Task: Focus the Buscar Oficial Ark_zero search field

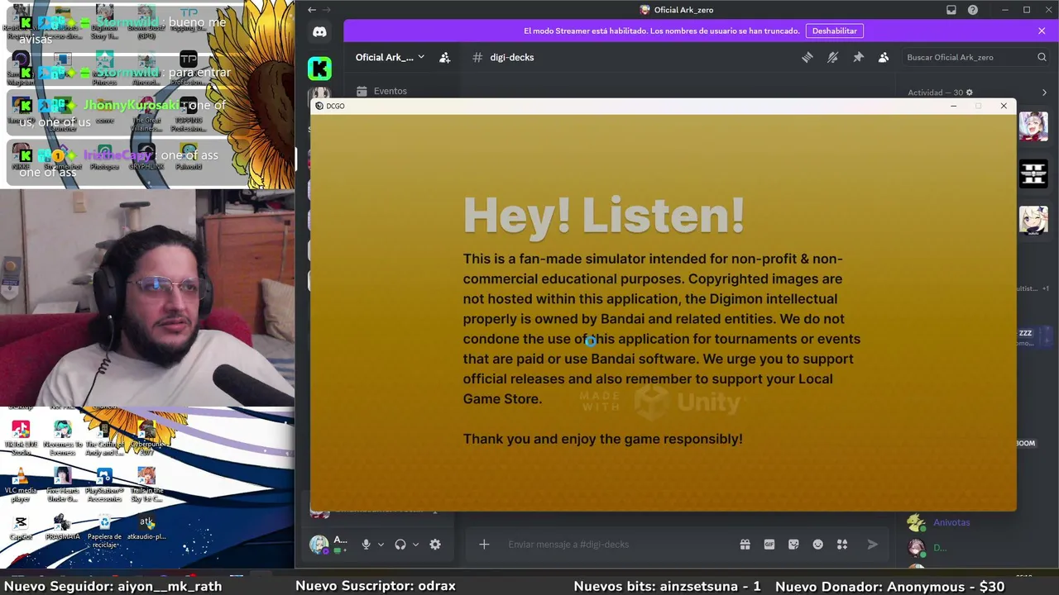Action: point(976,57)
